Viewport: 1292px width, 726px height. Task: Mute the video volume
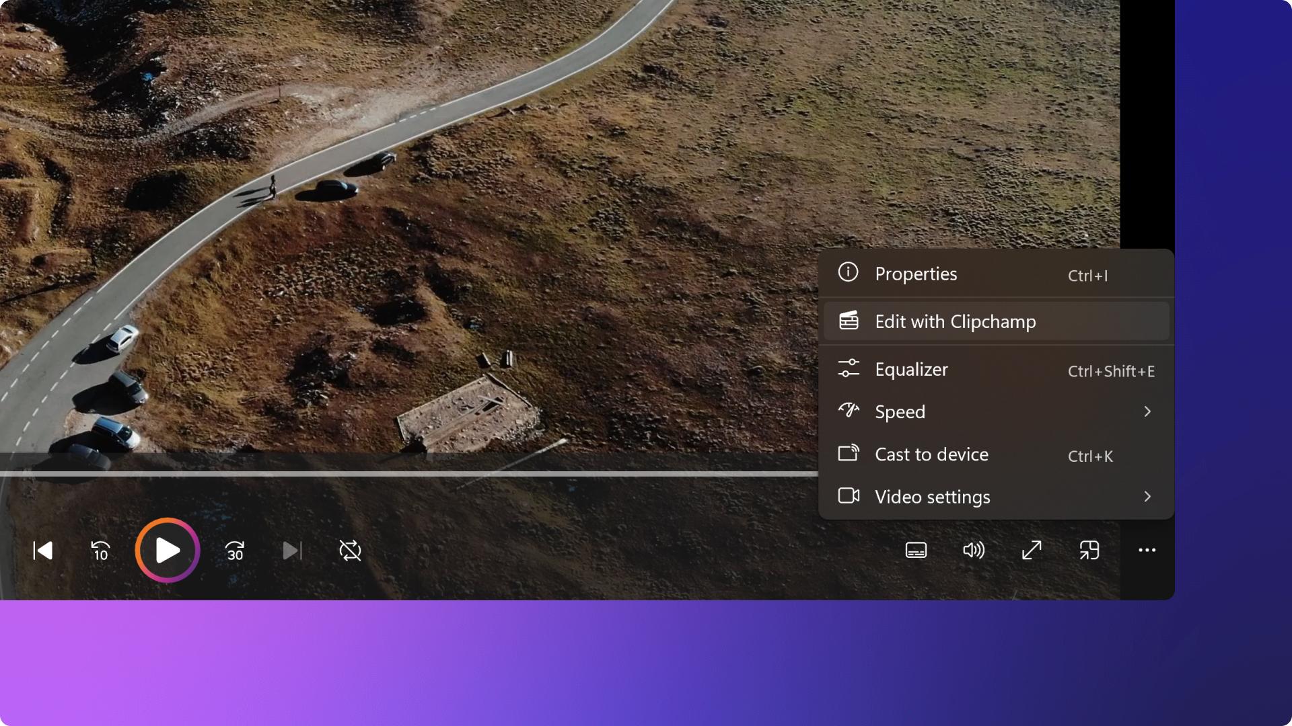tap(973, 550)
